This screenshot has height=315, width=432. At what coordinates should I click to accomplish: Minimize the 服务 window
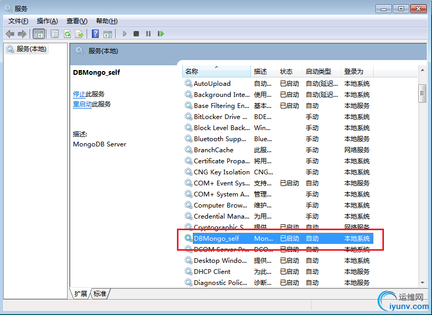pos(383,9)
